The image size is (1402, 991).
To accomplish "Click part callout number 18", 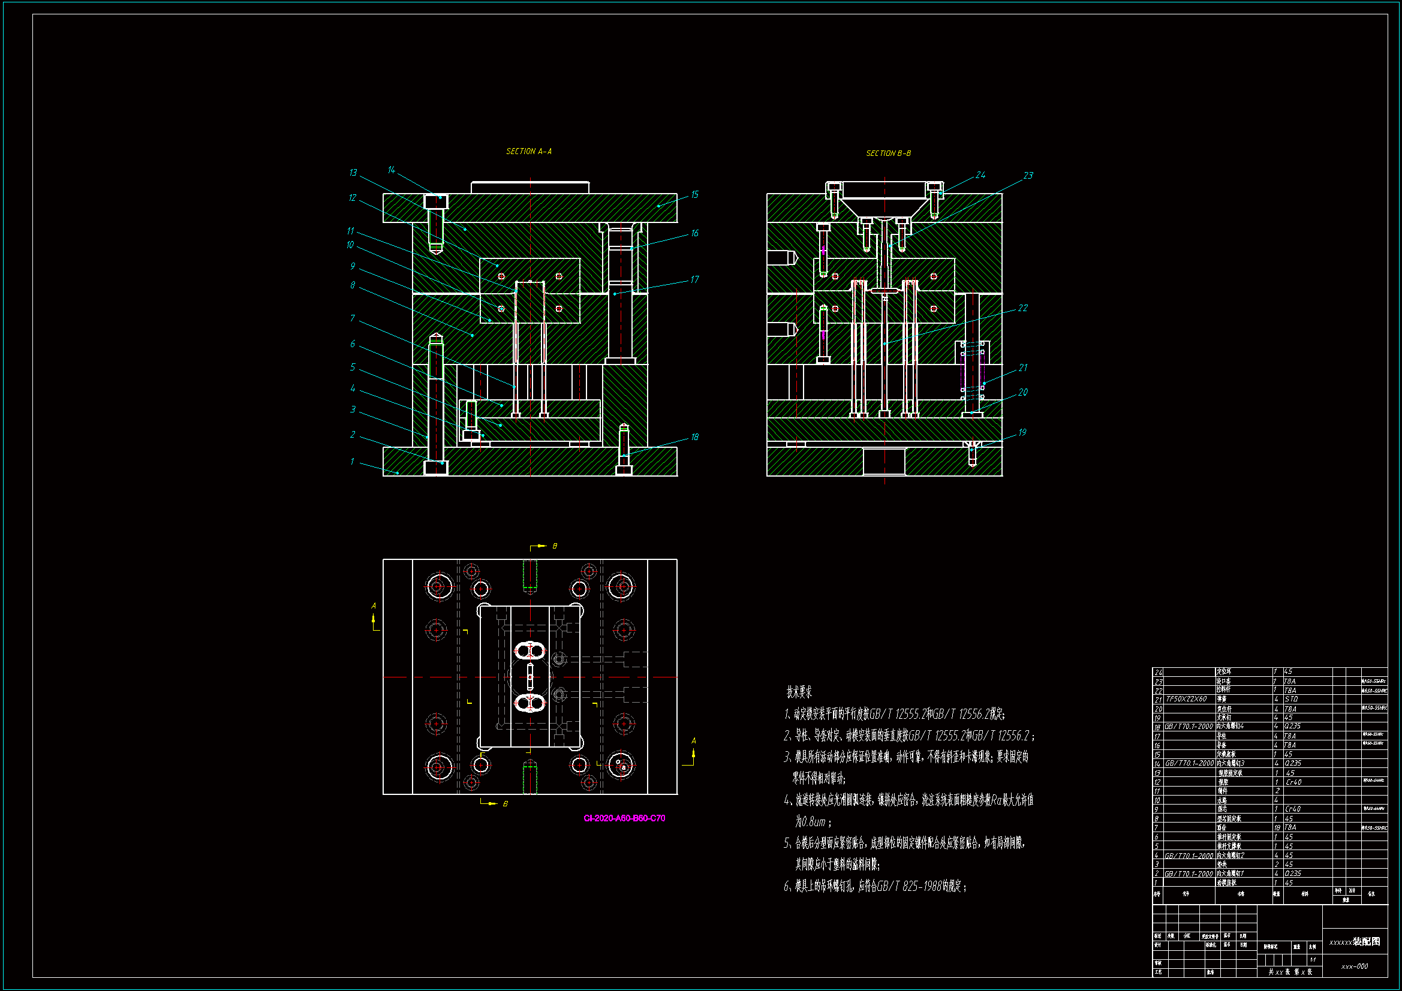I will click(694, 437).
